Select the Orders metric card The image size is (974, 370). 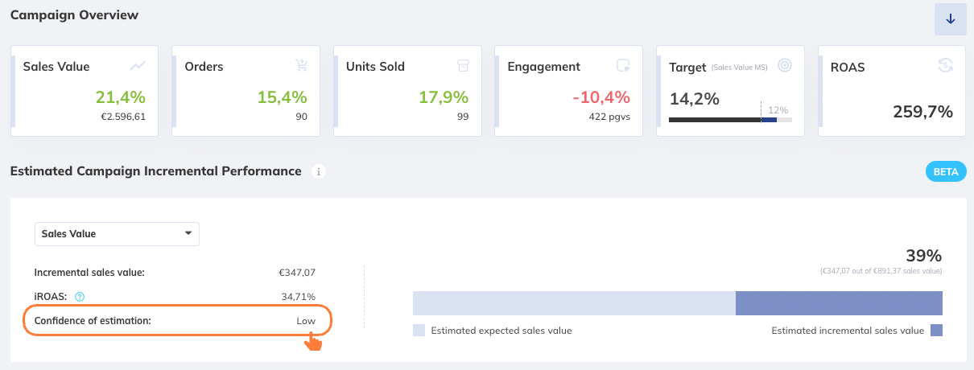246,91
